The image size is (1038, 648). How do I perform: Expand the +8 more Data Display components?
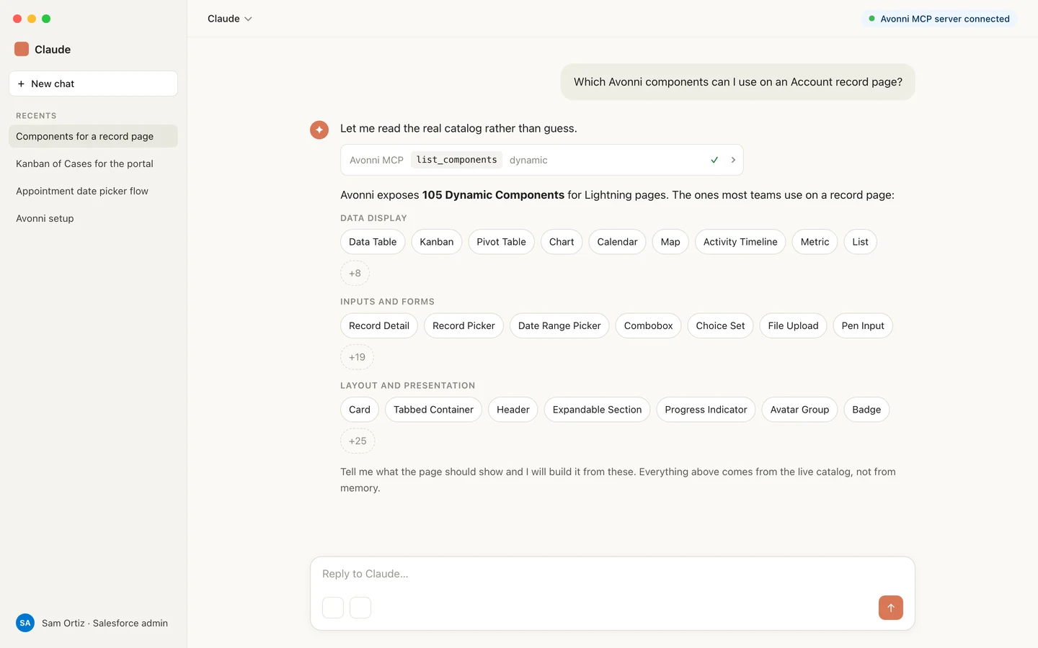(x=355, y=274)
